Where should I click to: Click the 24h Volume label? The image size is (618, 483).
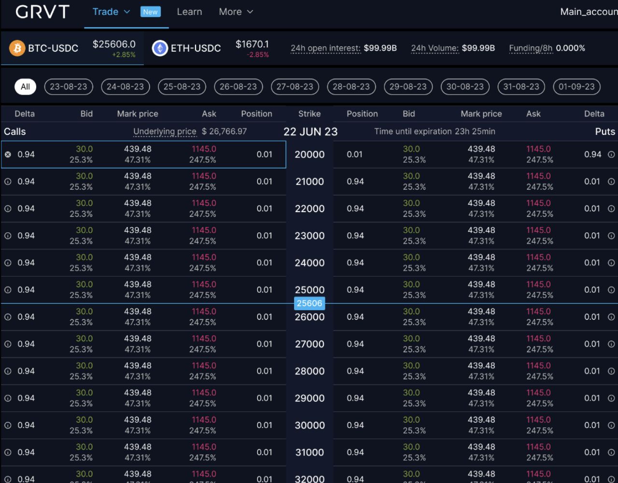pos(435,48)
